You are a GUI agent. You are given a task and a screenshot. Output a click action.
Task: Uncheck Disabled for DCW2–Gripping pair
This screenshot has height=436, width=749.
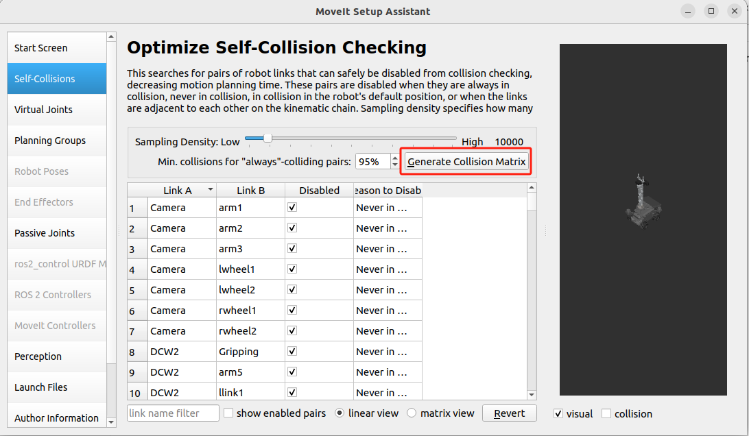point(292,351)
